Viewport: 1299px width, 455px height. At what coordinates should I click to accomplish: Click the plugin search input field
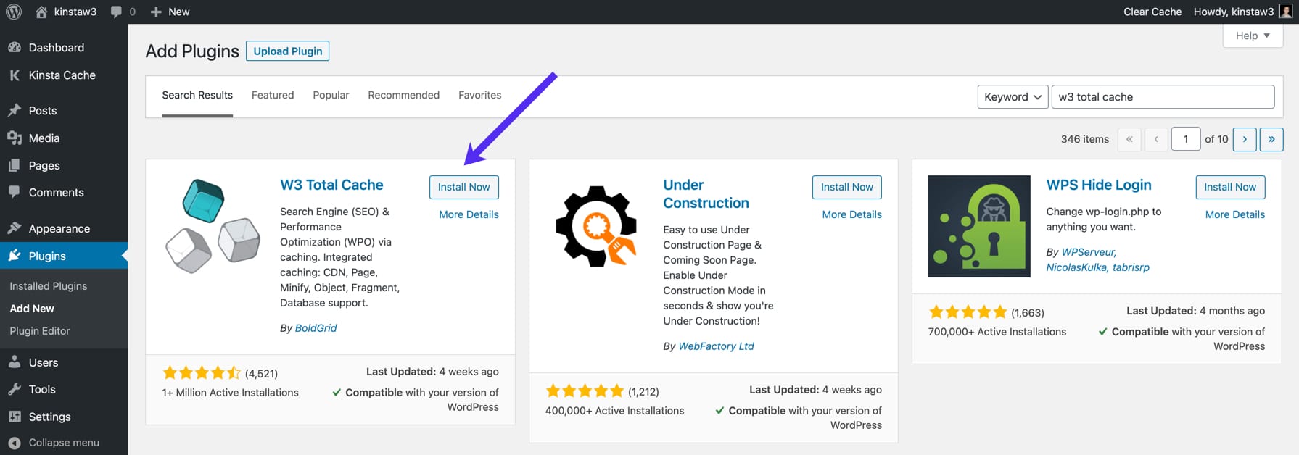1162,97
